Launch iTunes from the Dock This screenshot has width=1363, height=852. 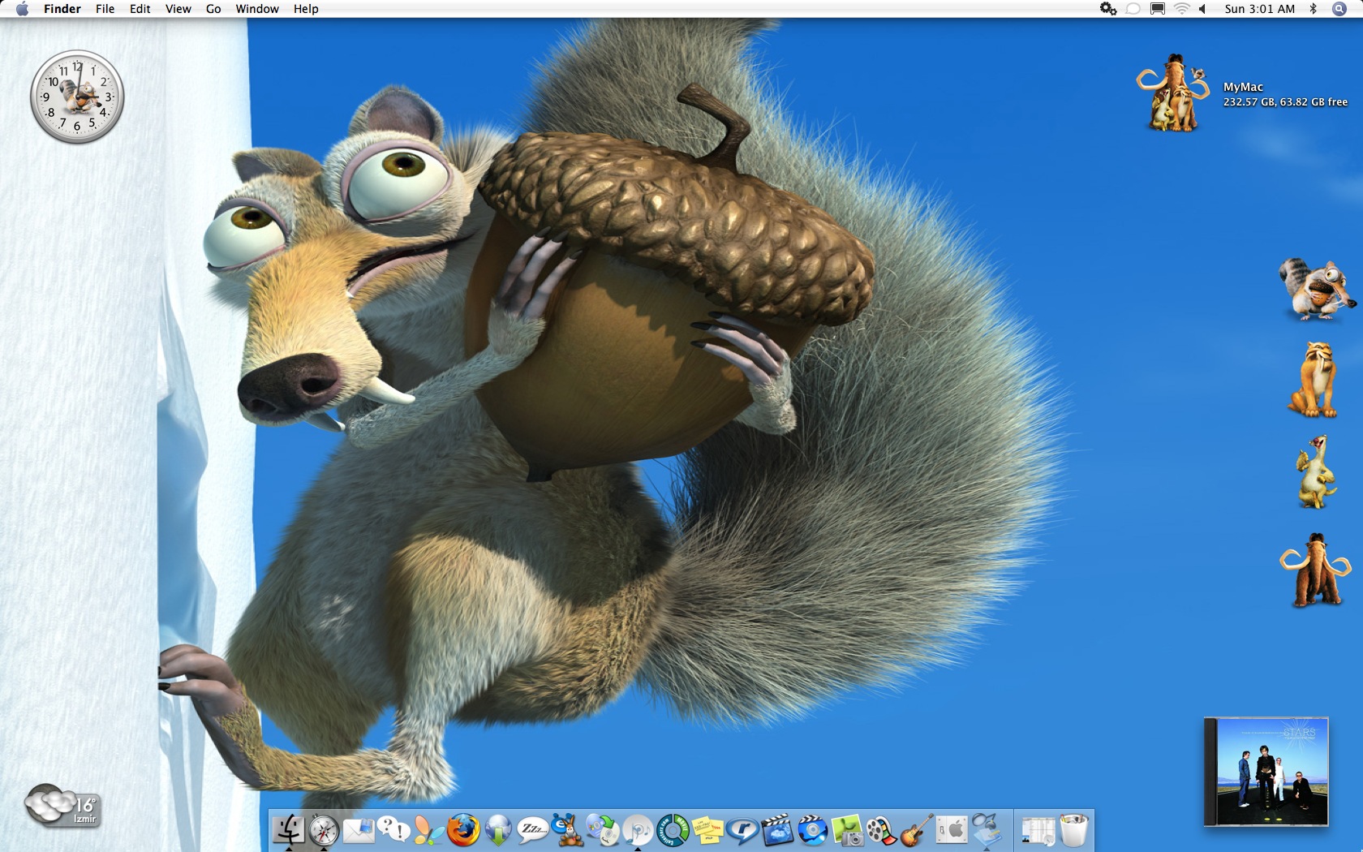click(639, 829)
